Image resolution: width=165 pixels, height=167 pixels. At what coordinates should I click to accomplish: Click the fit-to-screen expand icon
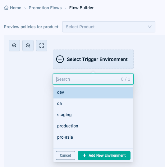(42, 45)
